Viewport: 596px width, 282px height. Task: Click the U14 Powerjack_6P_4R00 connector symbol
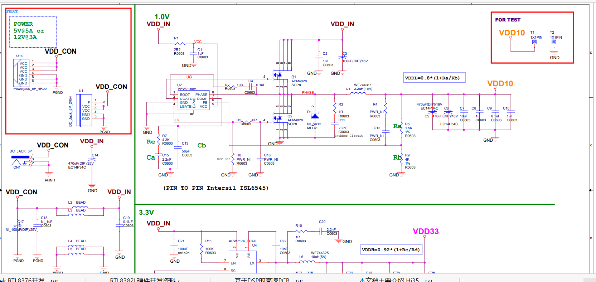tap(21, 73)
